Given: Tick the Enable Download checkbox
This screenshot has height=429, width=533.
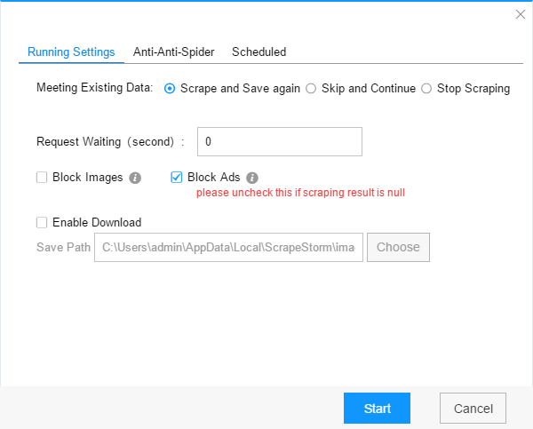Looking at the screenshot, I should click(x=42, y=223).
